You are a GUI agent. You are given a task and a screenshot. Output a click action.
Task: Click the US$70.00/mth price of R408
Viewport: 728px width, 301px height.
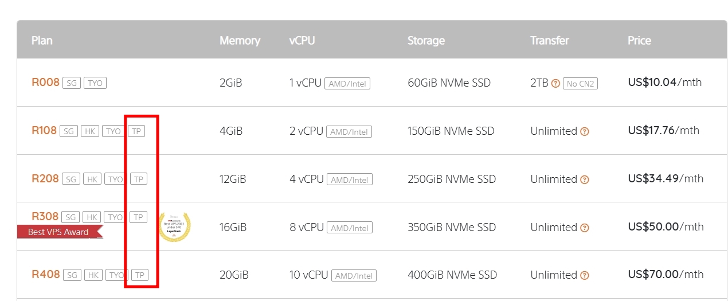click(x=666, y=275)
